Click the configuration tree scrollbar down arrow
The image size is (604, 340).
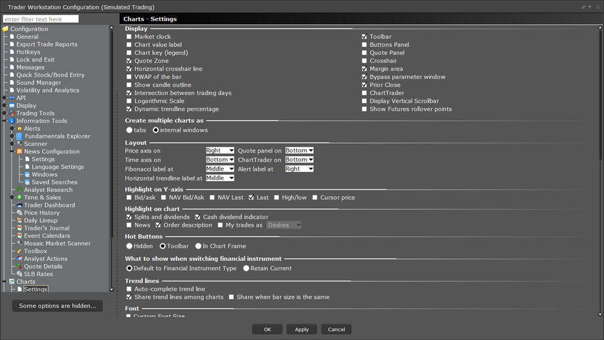tap(112, 290)
